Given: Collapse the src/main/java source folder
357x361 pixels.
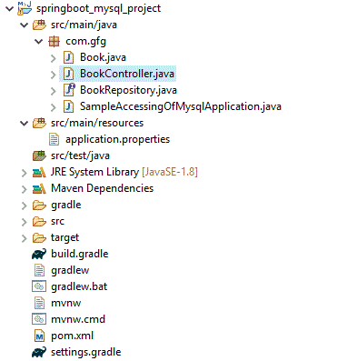Looking at the screenshot, I should (25, 25).
